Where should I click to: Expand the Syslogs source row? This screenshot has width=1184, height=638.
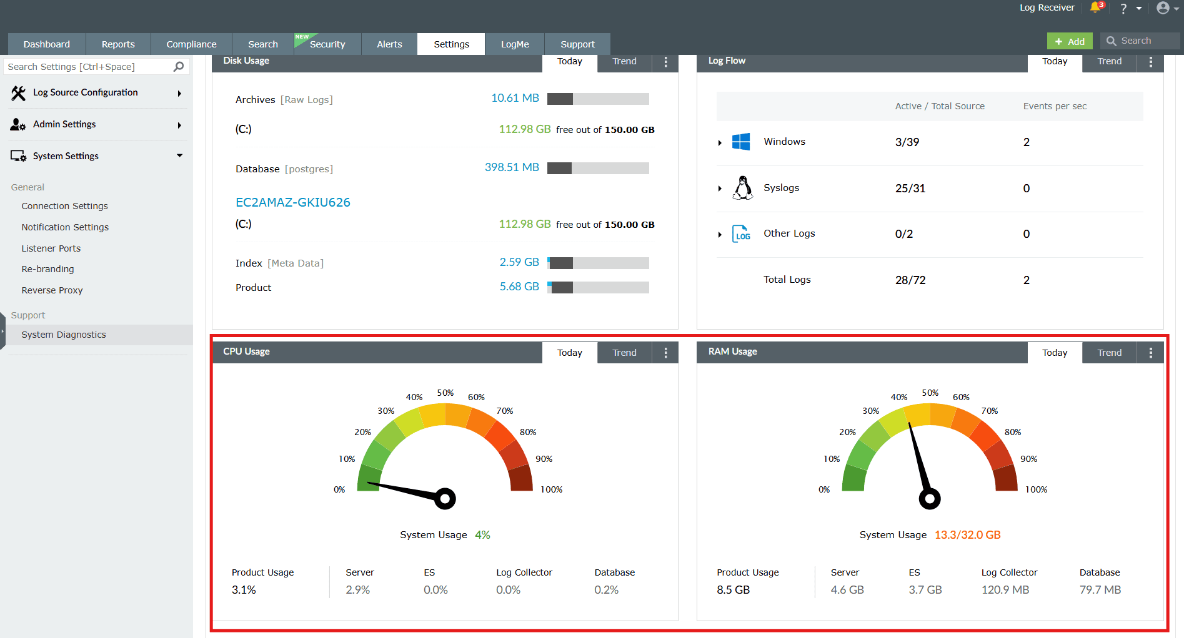pyautogui.click(x=719, y=189)
